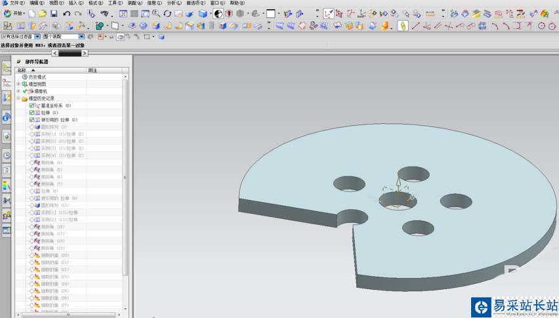Click the Arc curve tool
Screen dimensions: 559x318
(495, 26)
